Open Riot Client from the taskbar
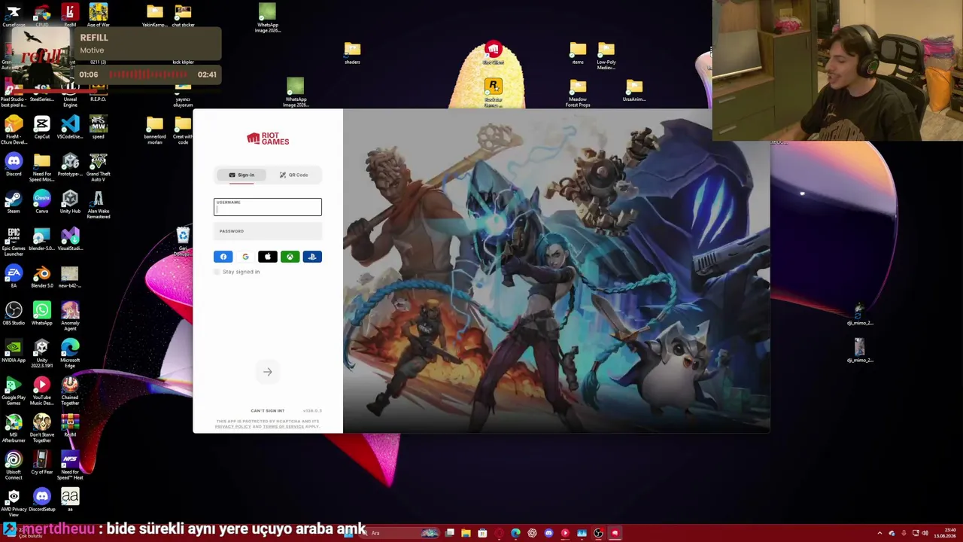This screenshot has height=542, width=963. (615, 533)
